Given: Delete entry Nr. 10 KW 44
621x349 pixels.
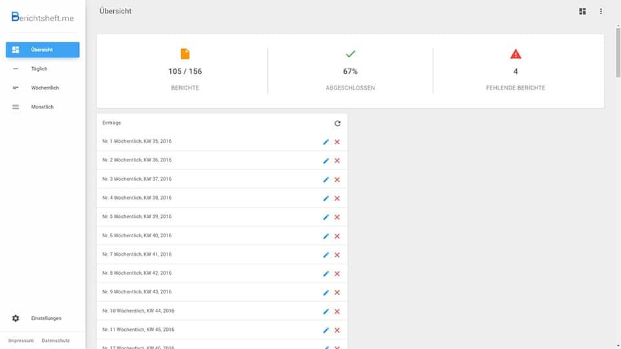Looking at the screenshot, I should pyautogui.click(x=337, y=312).
